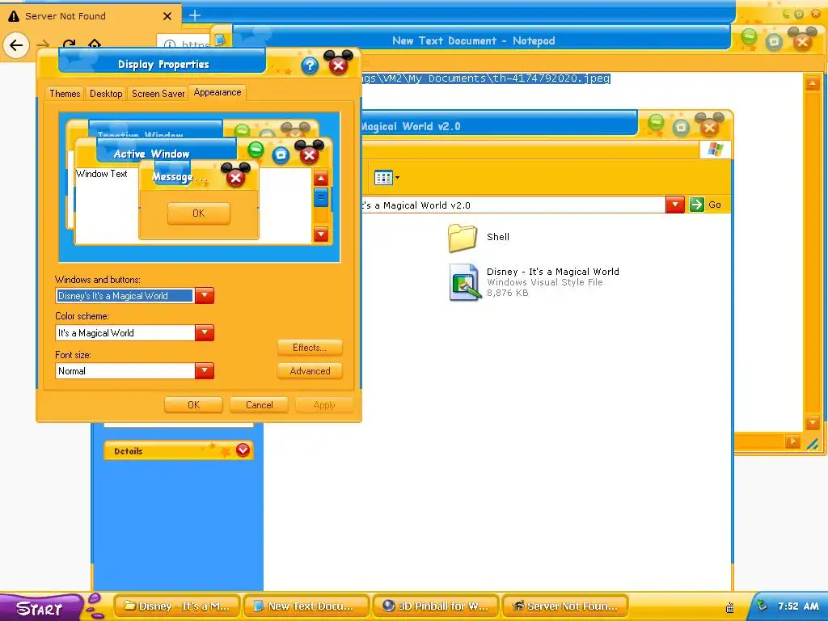Click the Views icon in Explorer toolbar

point(382,177)
